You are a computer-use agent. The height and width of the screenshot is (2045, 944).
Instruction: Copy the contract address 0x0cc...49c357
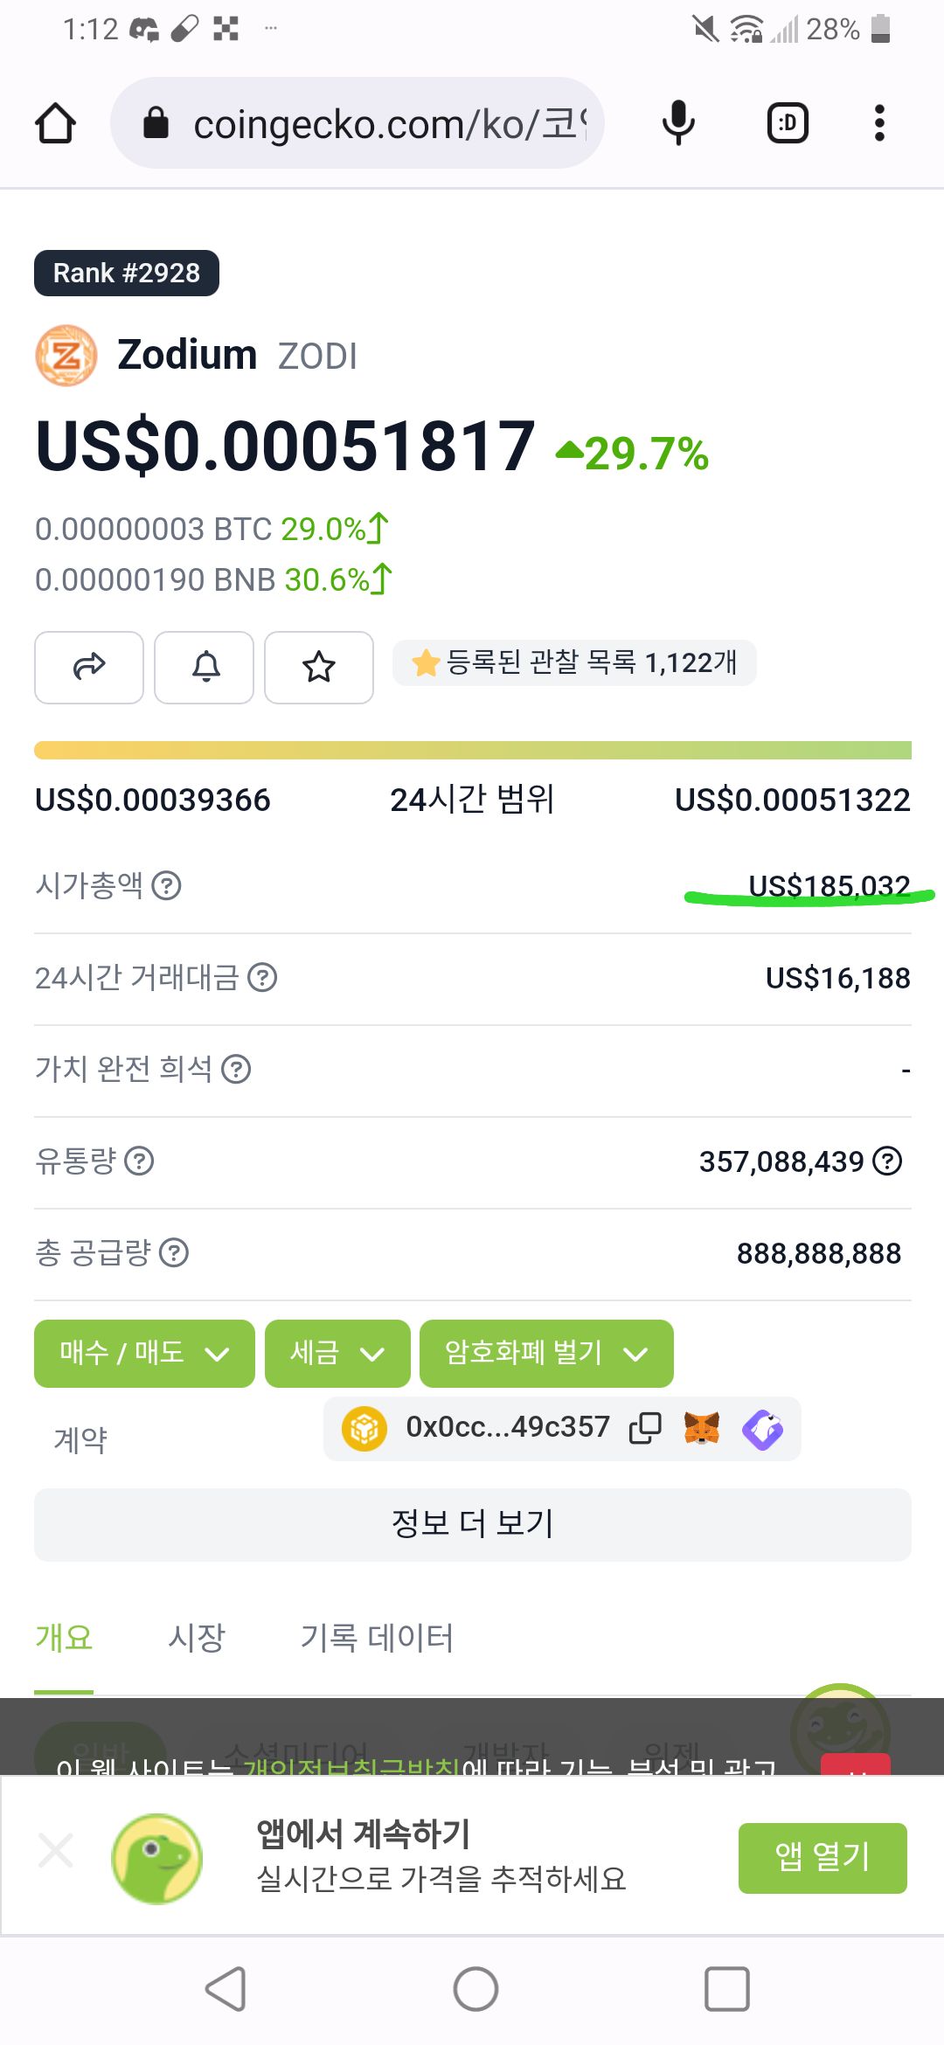coord(645,1428)
